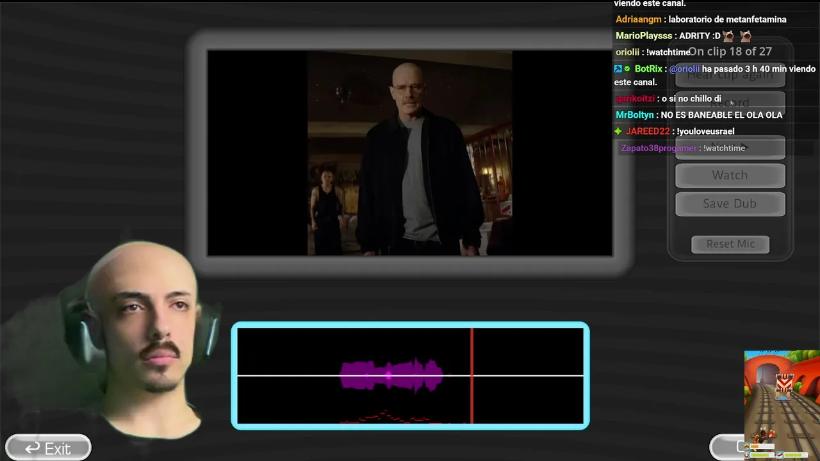820x461 pixels.
Task: Click the green badge icon beside JAREED22
Action: tap(618, 131)
